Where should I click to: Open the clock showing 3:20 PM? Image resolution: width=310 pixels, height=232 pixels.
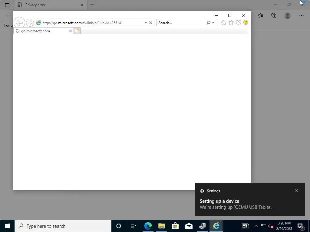(284, 226)
